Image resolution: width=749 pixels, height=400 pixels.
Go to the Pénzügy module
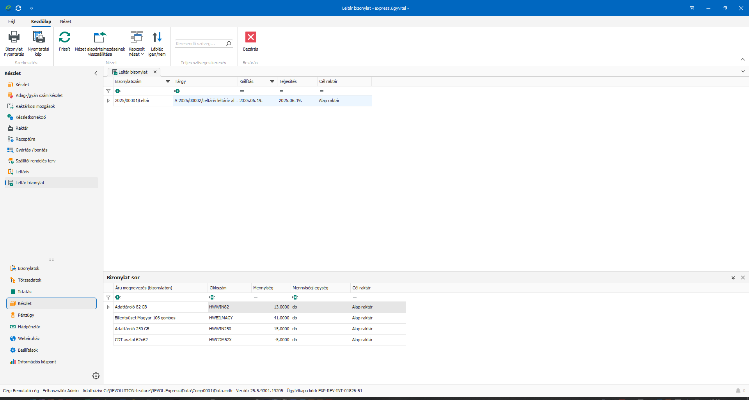click(x=26, y=315)
